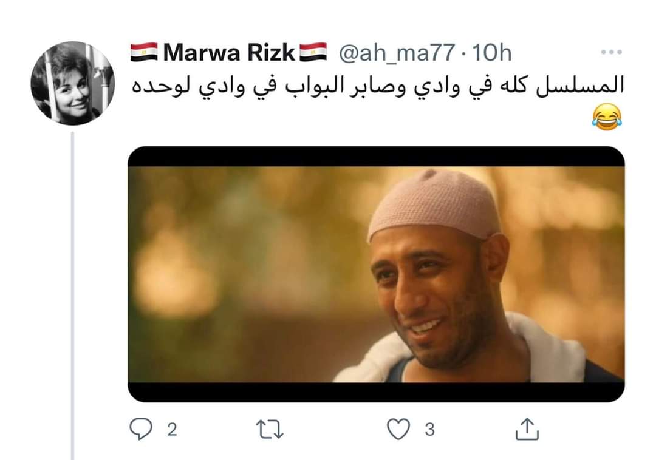
Task: Click the Egypt flag before the name
Action: [x=144, y=52]
